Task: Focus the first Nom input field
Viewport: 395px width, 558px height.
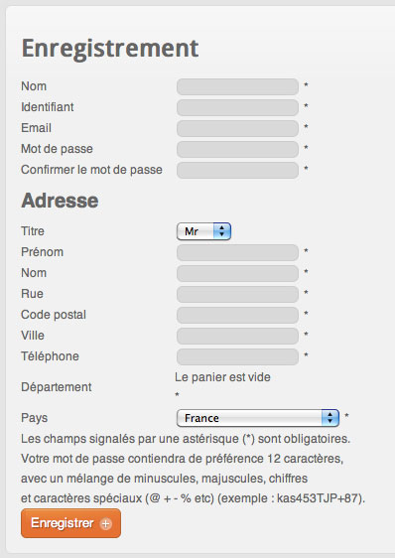Action: pyautogui.click(x=237, y=86)
